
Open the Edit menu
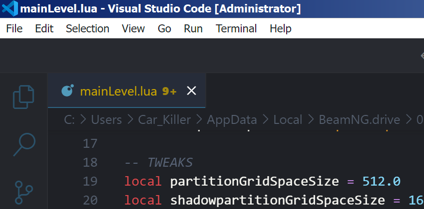[44, 29]
